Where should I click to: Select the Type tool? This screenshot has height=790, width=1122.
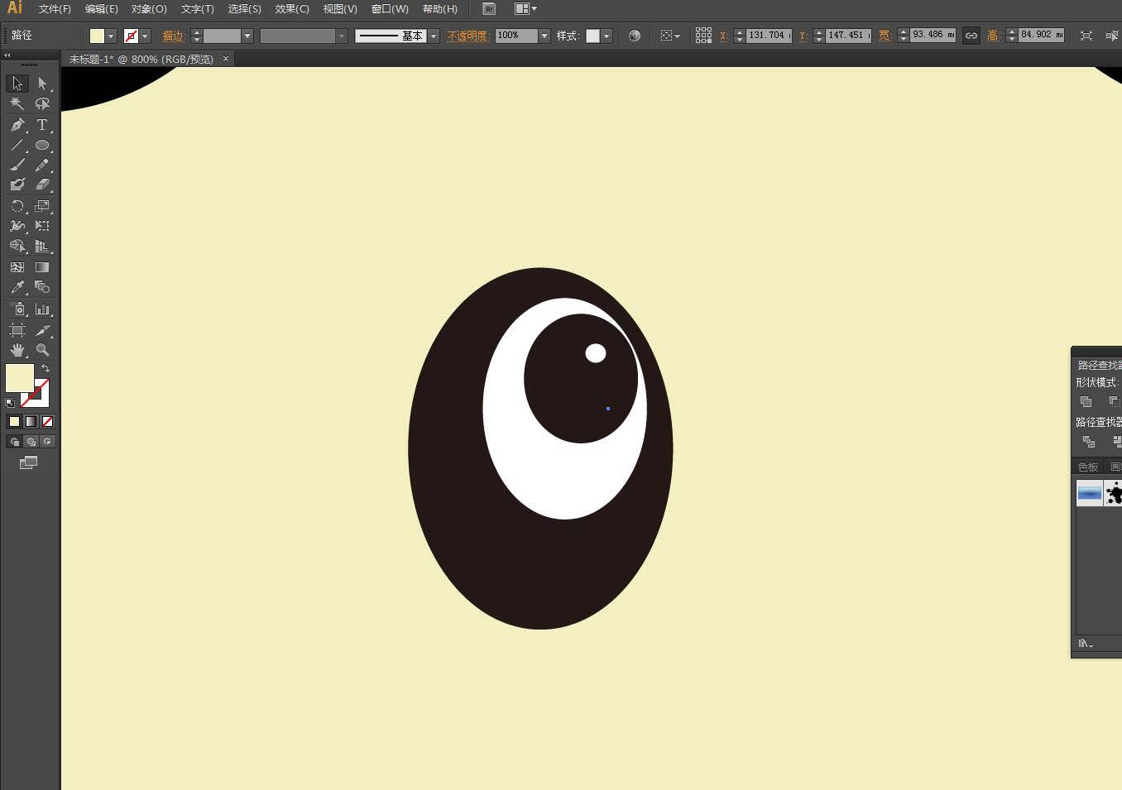[x=42, y=125]
